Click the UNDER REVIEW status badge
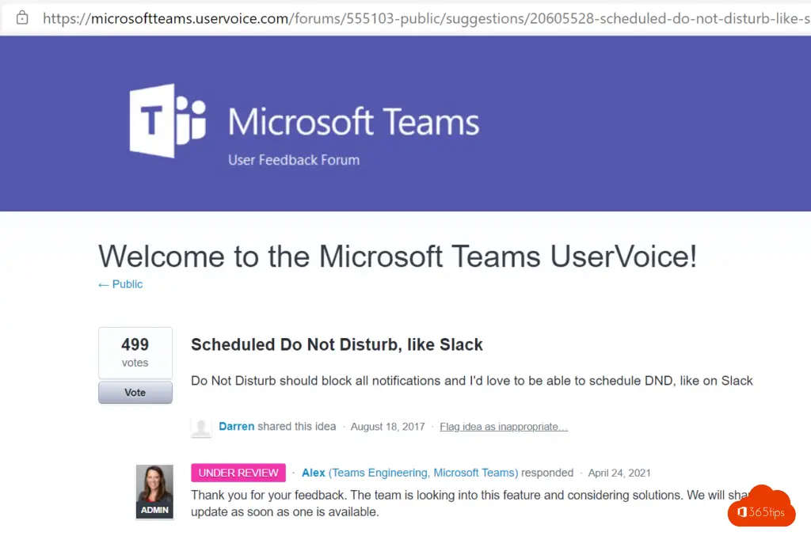This screenshot has width=811, height=555. tap(238, 473)
